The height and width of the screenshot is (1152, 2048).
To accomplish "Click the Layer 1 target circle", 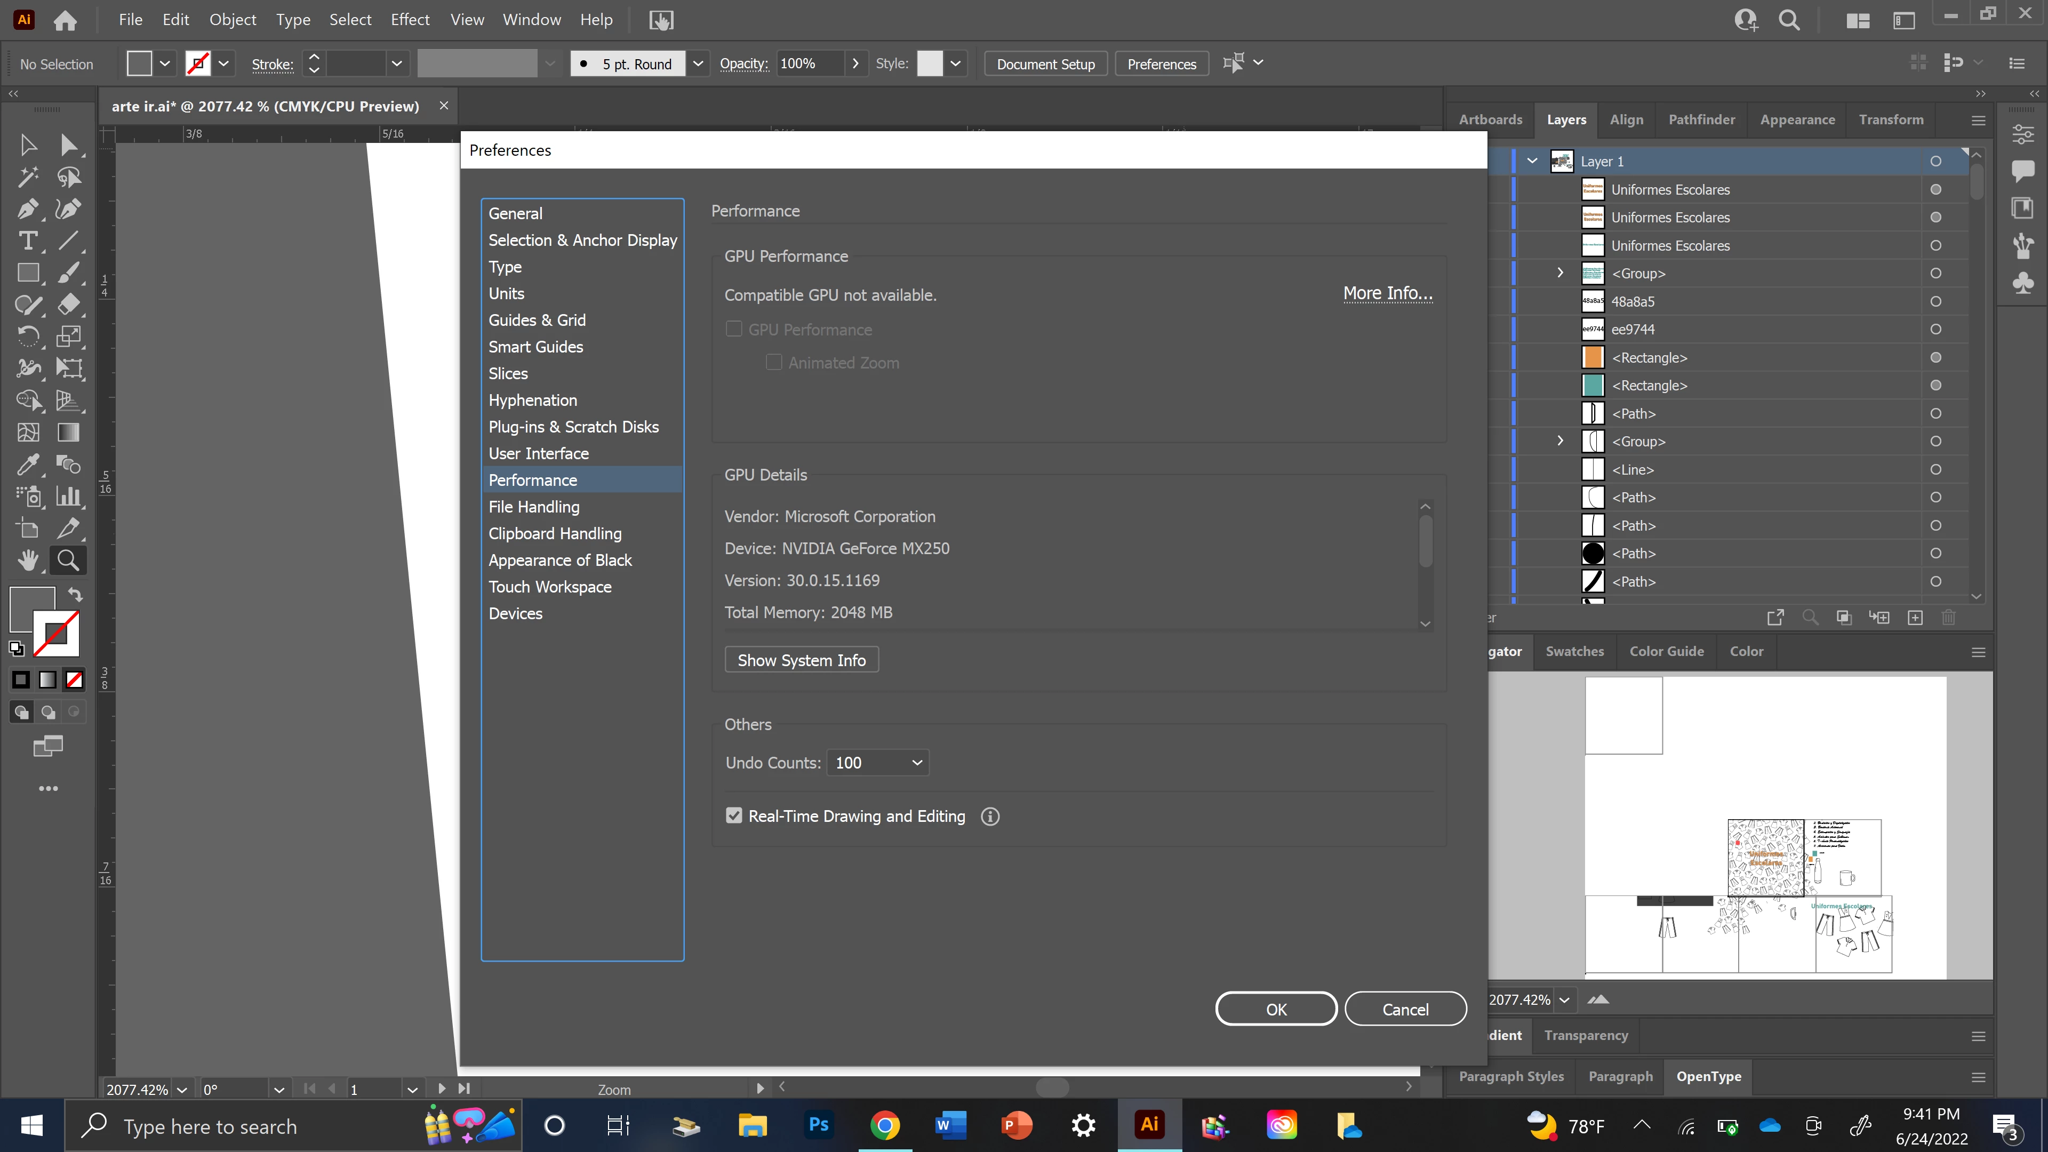I will 1935,162.
